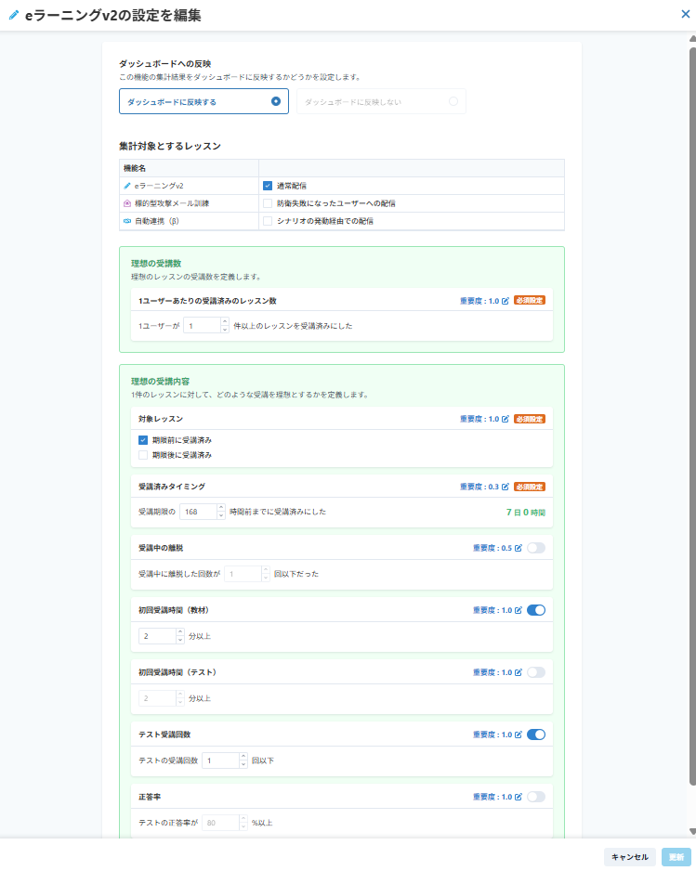Image resolution: width=696 pixels, height=871 pixels.
Task: Increase the 1ユーザーが lesson count stepper
Action: [x=225, y=321]
